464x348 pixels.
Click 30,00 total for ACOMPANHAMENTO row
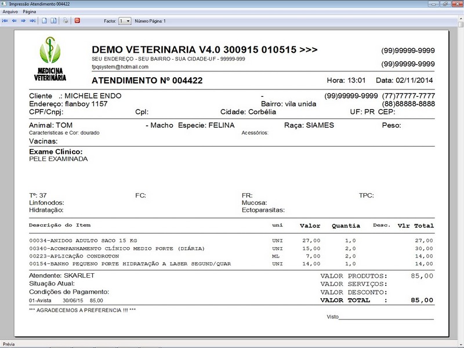point(424,249)
